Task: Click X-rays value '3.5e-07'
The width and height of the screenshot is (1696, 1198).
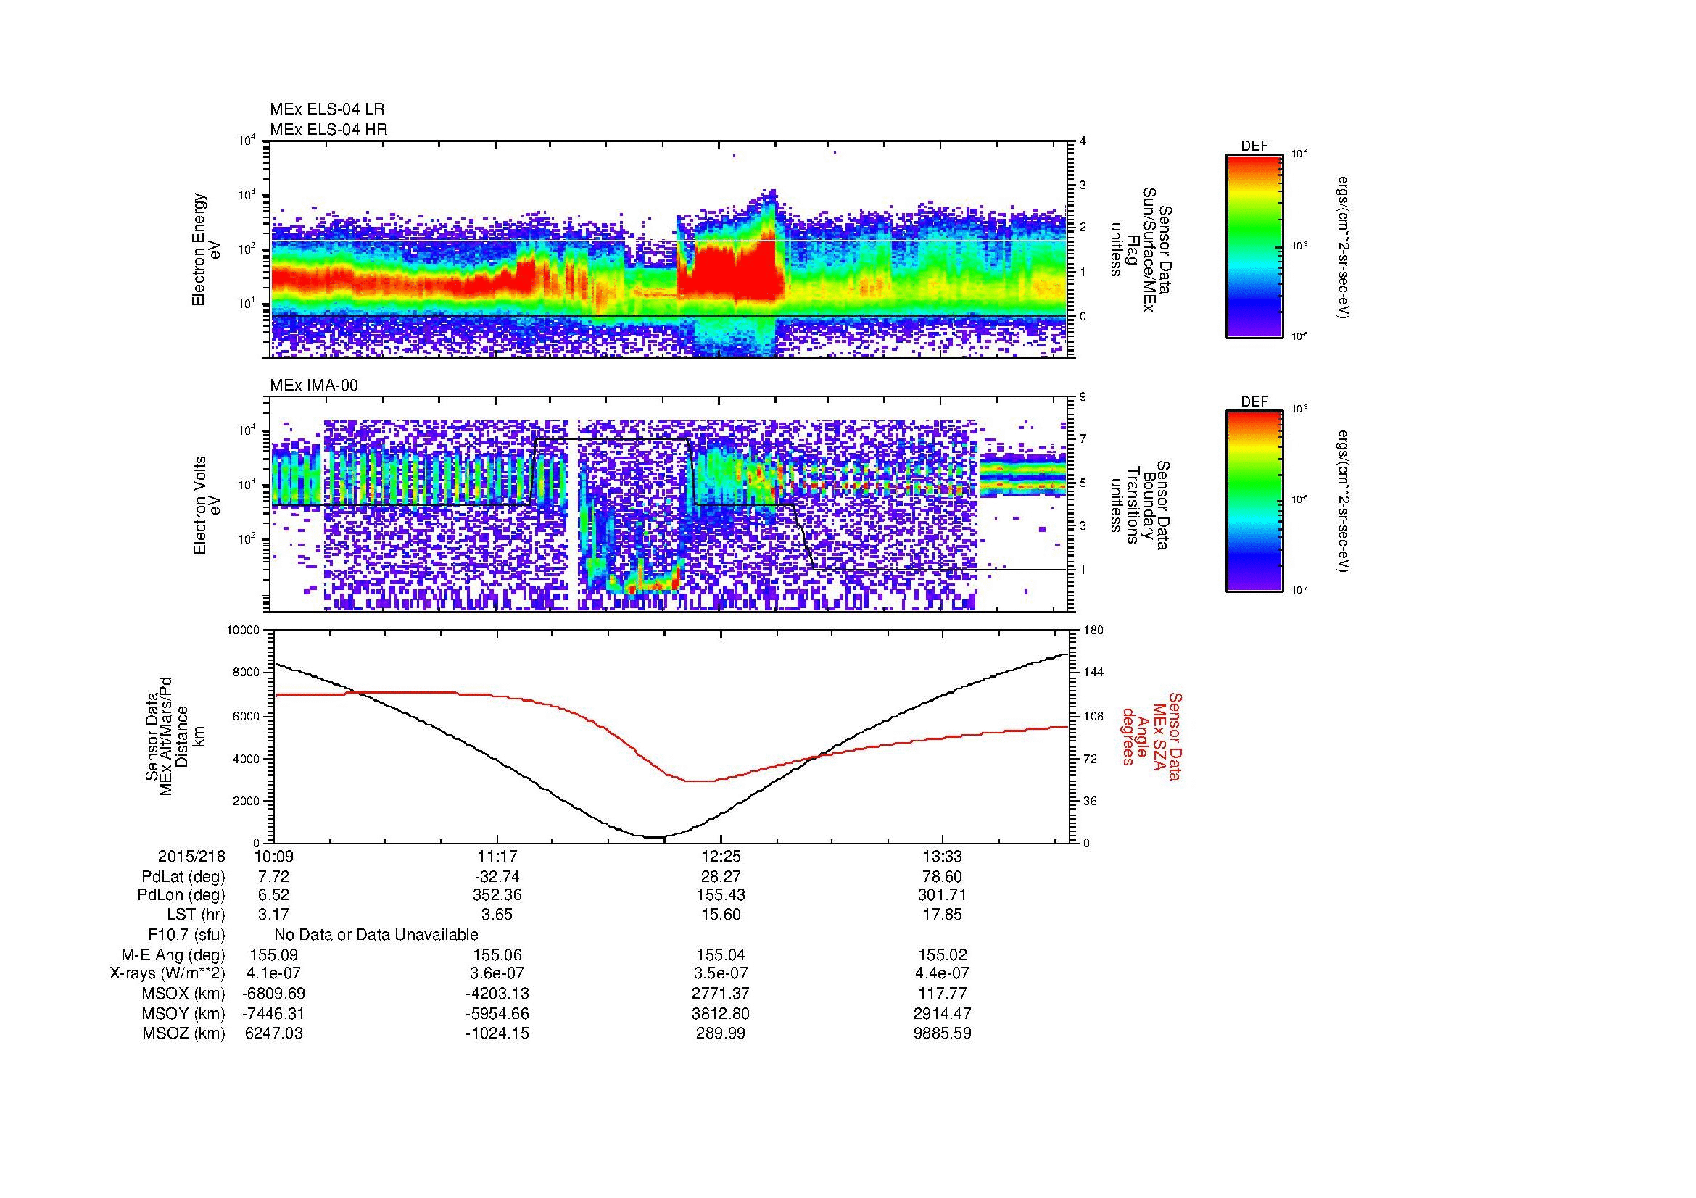Action: point(721,973)
